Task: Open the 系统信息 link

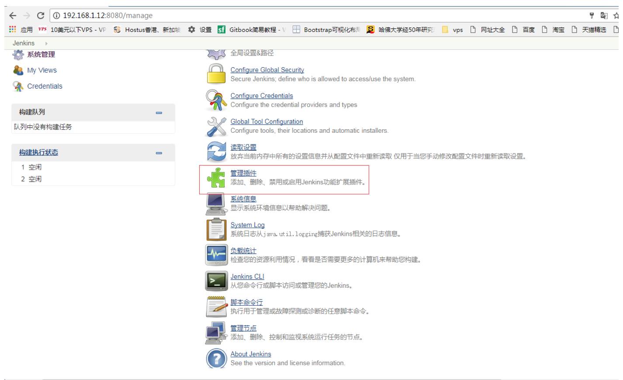Action: tap(243, 199)
